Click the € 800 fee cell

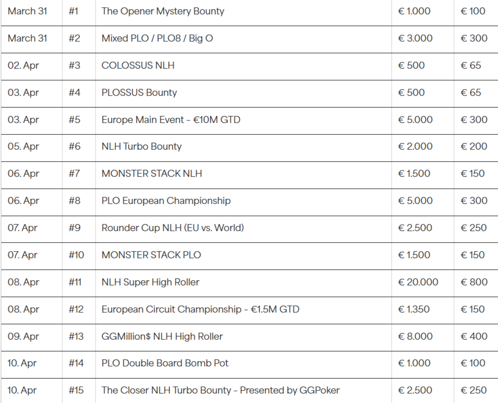coord(473,282)
